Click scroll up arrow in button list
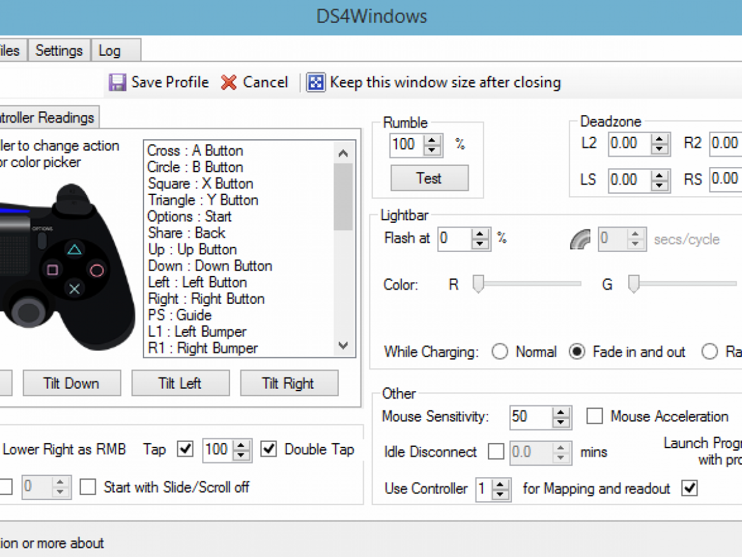The height and width of the screenshot is (557, 742). [x=343, y=153]
